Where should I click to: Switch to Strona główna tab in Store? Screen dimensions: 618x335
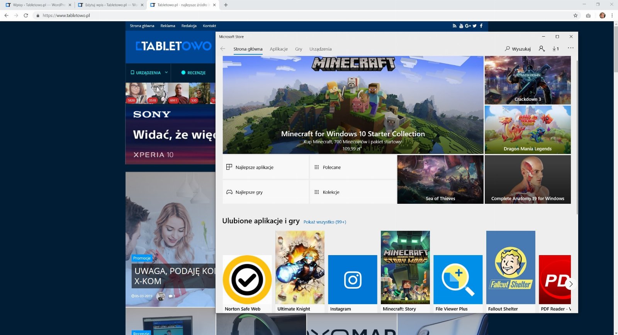(248, 49)
